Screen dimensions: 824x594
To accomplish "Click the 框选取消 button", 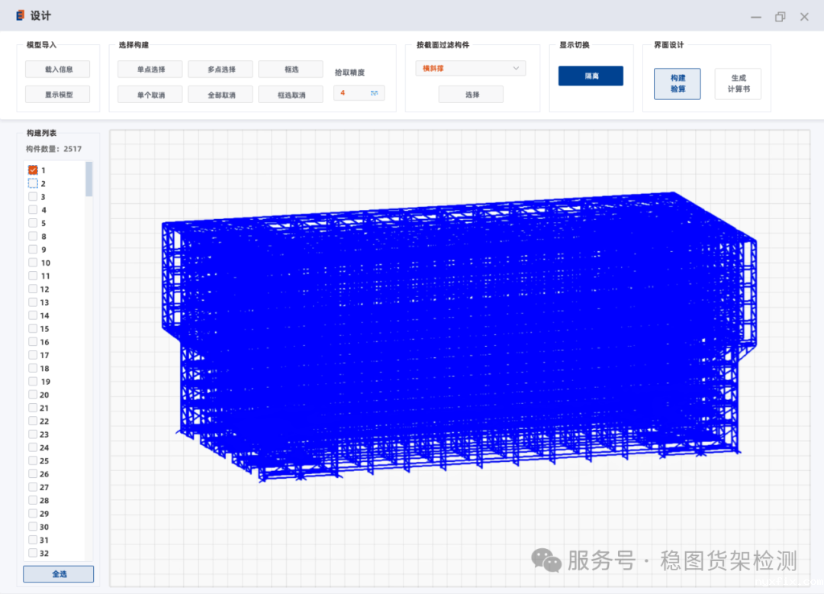I will click(291, 95).
